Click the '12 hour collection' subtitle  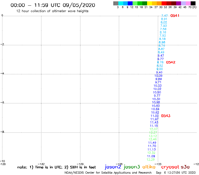[x=52, y=11]
